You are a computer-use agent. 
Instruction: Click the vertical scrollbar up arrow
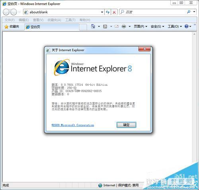(x=194, y=34)
